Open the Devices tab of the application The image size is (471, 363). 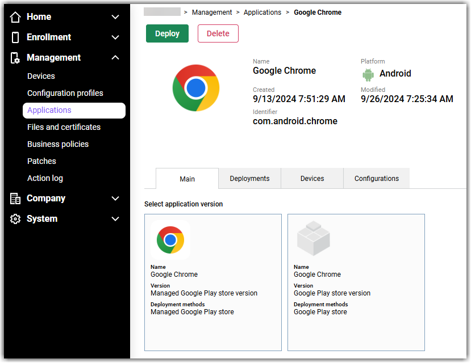click(x=312, y=179)
